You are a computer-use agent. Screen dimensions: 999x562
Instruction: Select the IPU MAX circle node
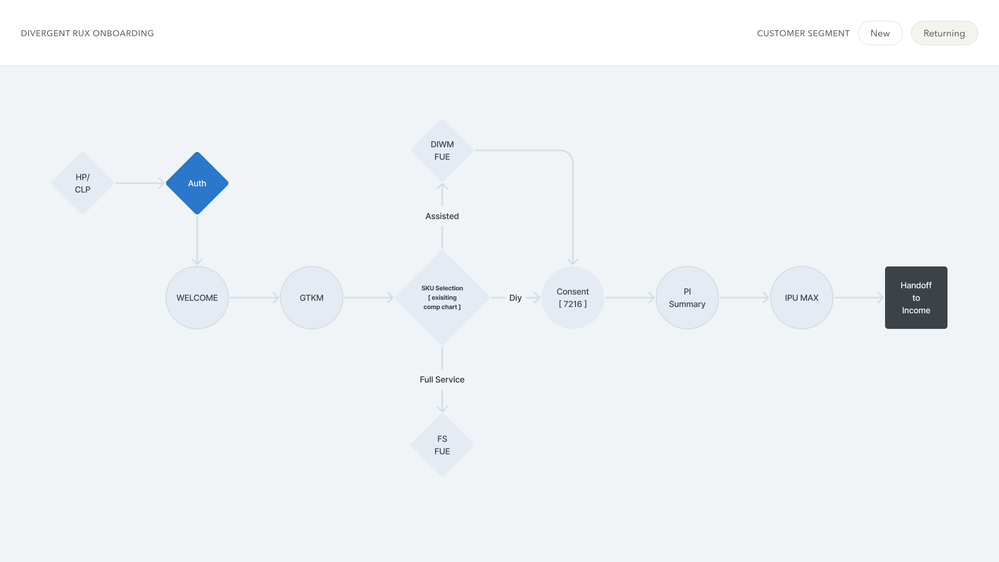coord(801,298)
